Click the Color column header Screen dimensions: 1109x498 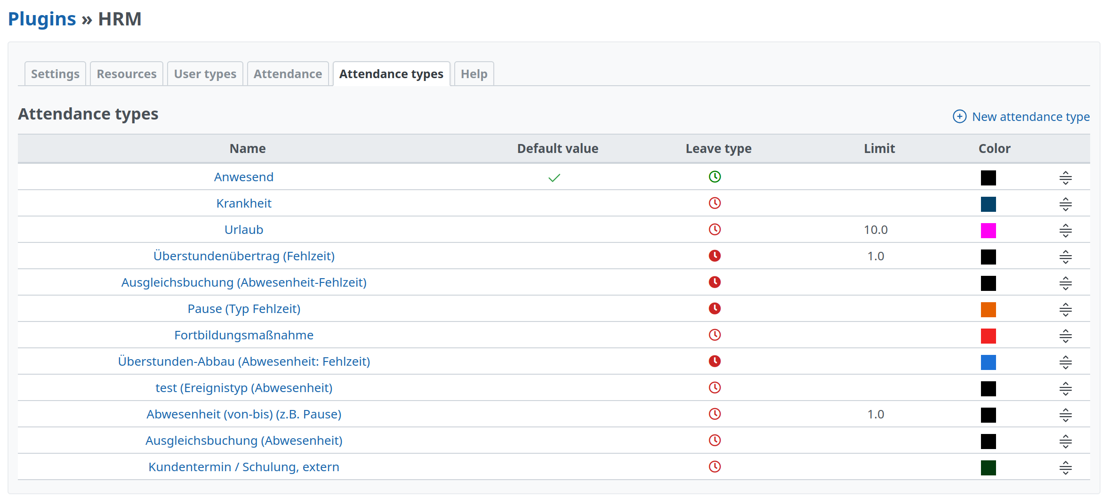(x=994, y=149)
